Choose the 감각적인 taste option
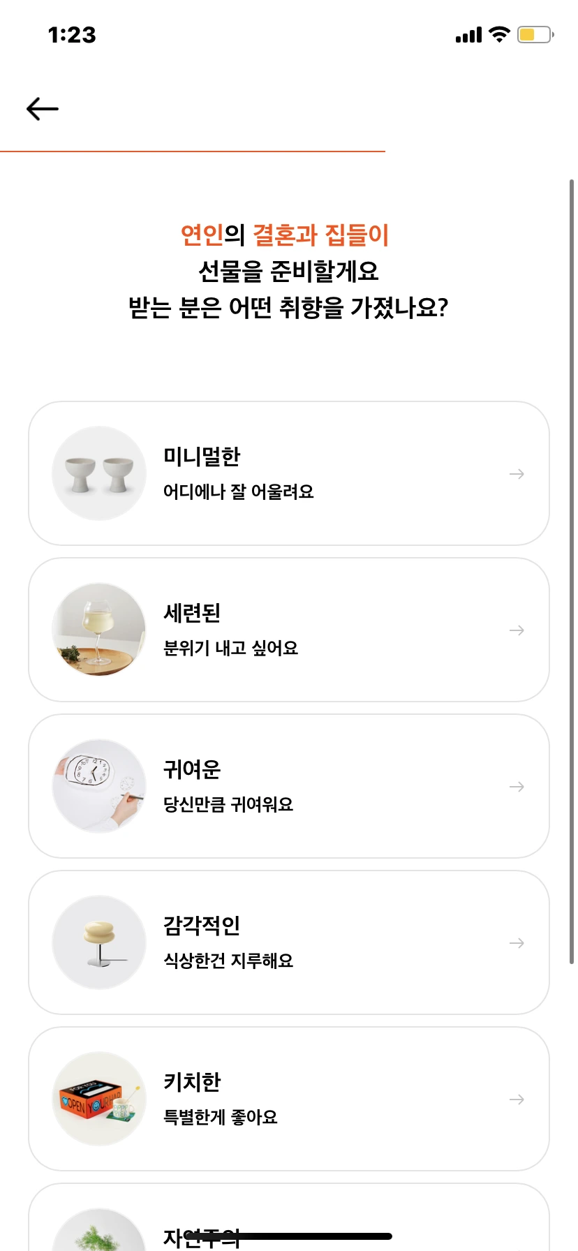This screenshot has width=578, height=1251. (289, 942)
